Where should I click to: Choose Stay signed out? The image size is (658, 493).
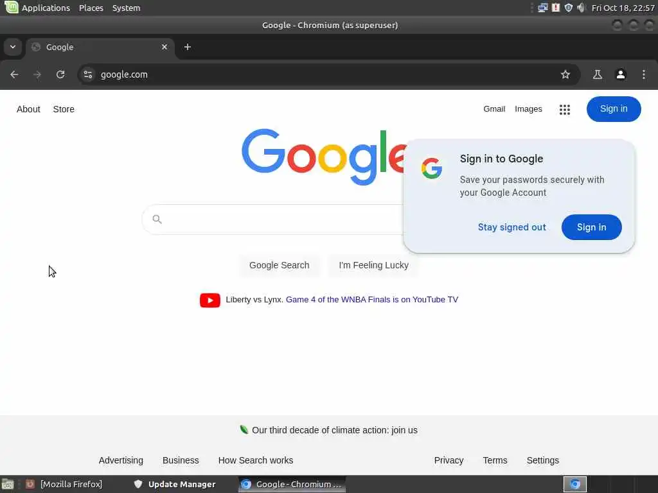512,227
